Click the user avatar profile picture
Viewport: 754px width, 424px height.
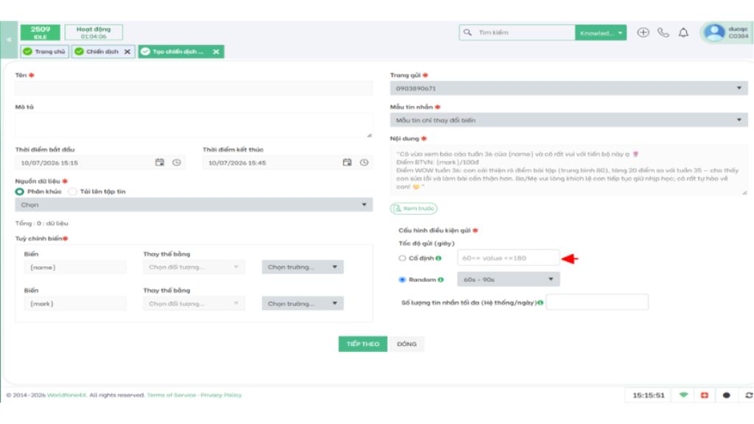point(714,32)
